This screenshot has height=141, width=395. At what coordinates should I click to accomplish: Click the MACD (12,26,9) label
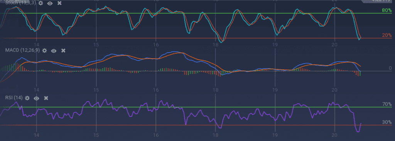coord(23,50)
